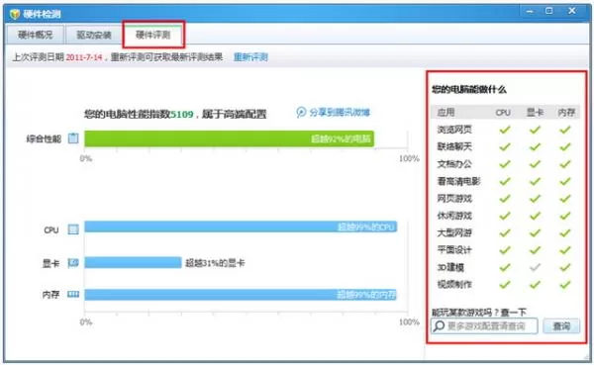The image size is (594, 365).
Task: Click the CPU check mark for 看高清电影
Action: coord(505,181)
